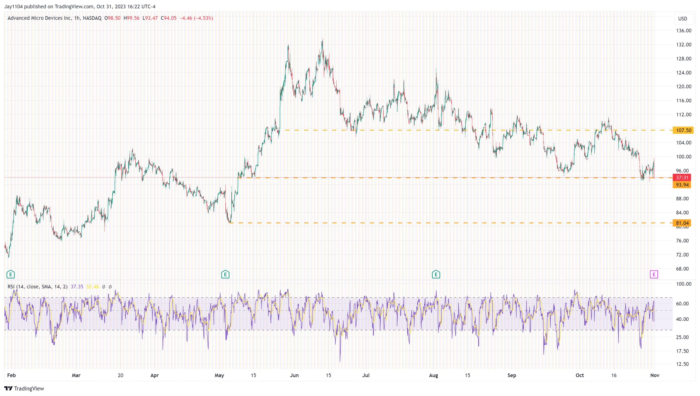Click the May label on time axis

click(219, 375)
